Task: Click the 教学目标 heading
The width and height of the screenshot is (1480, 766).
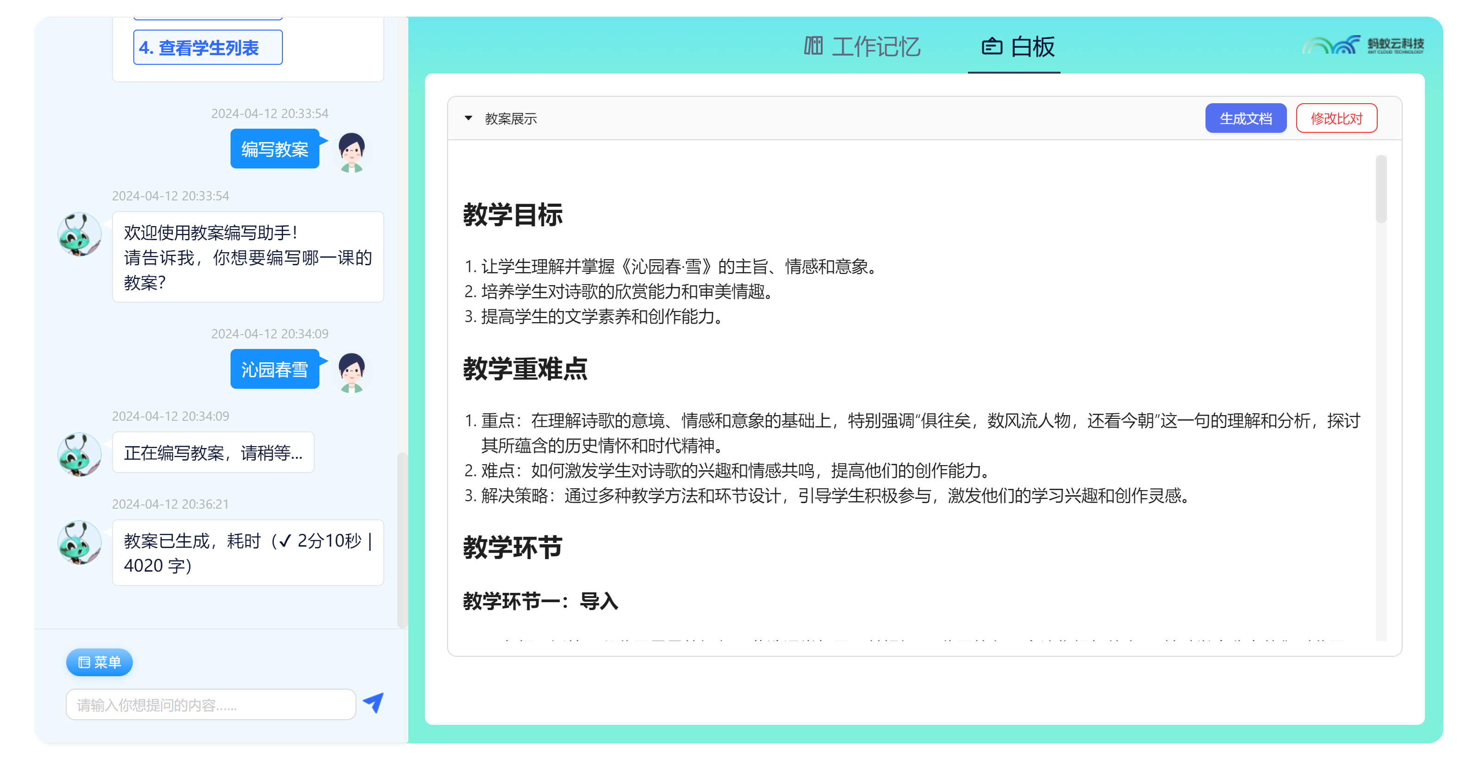Action: pos(512,215)
